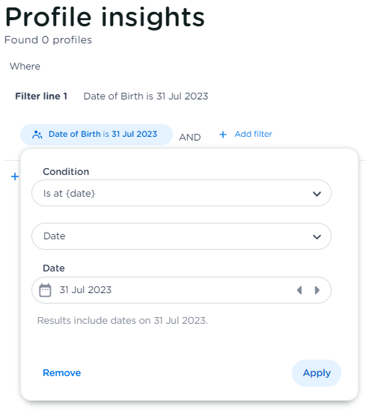Click the Profile insights heading

[105, 17]
